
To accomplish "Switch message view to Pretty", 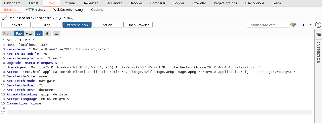I will click(x=8, y=33).
